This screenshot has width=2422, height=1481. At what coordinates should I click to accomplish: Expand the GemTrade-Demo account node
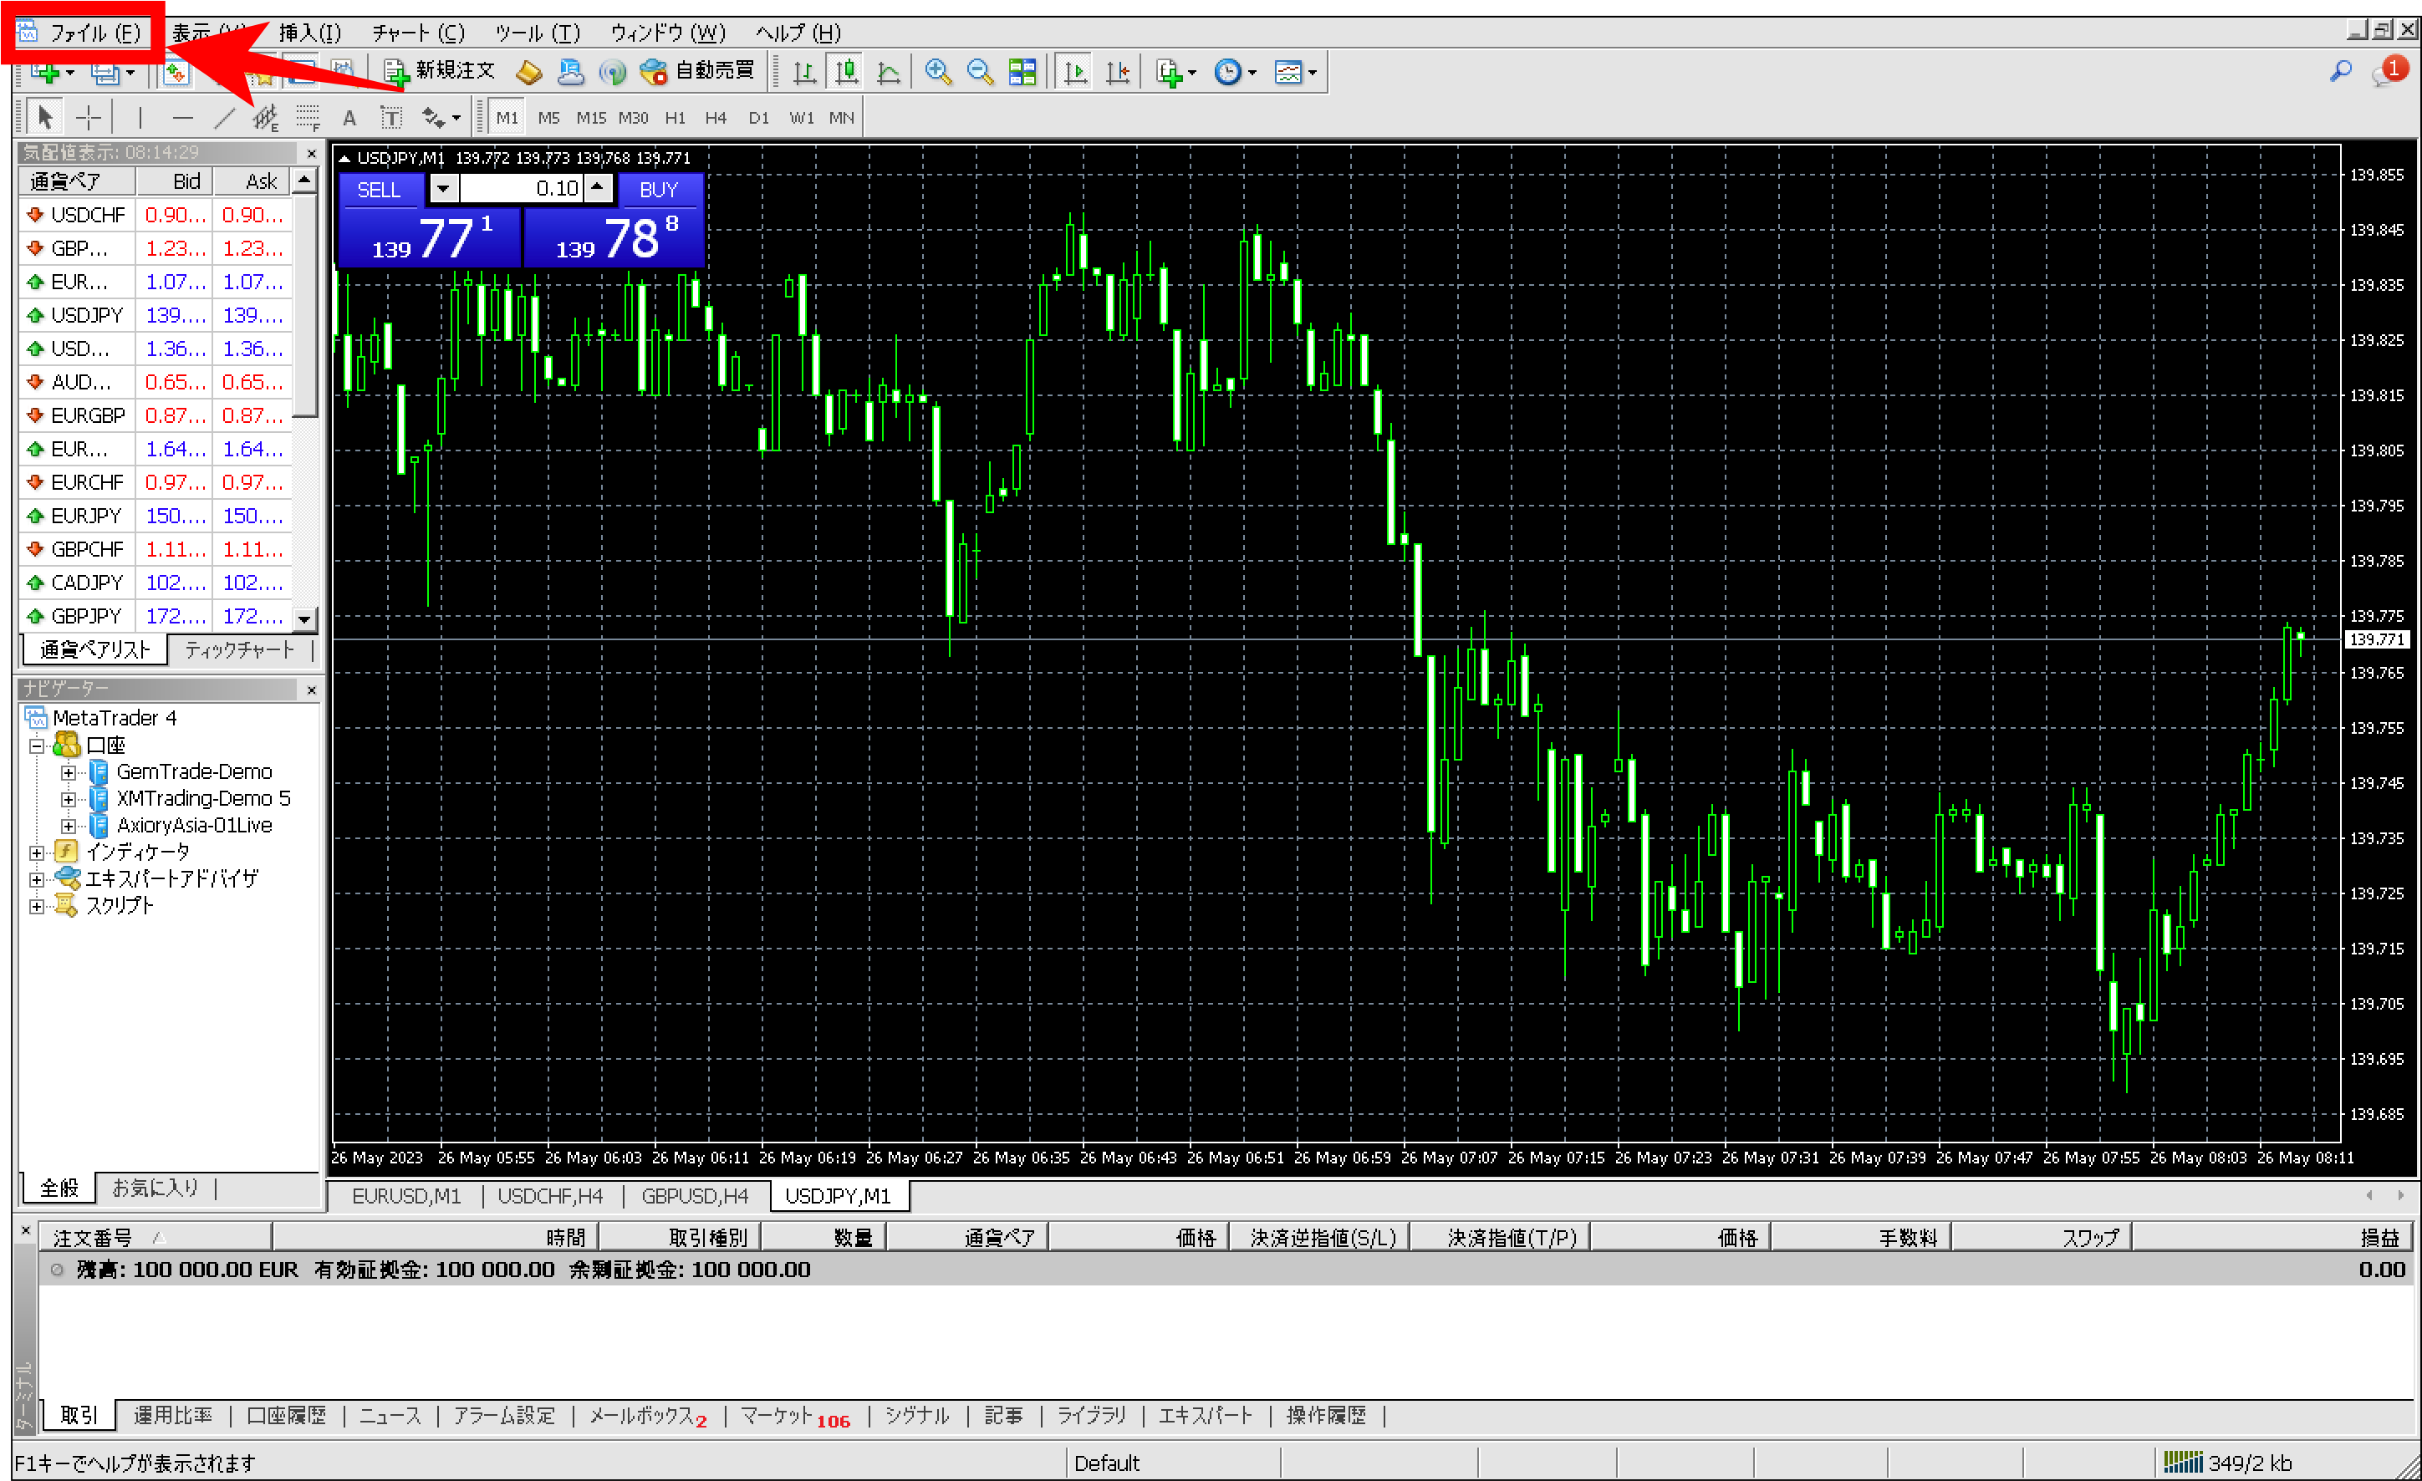pos(68,772)
